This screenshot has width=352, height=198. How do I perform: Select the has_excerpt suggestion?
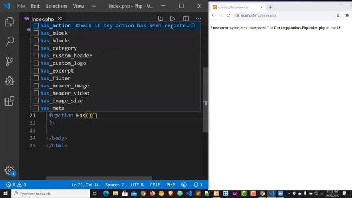(x=116, y=70)
